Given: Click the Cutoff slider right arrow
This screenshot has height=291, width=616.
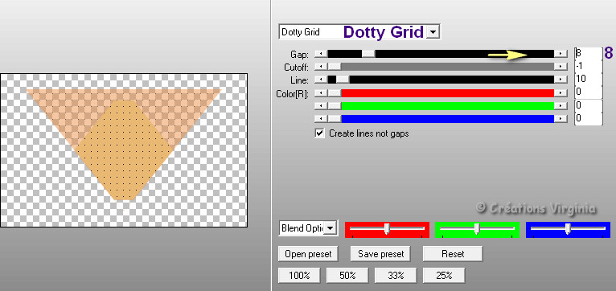Looking at the screenshot, I should 561,67.
